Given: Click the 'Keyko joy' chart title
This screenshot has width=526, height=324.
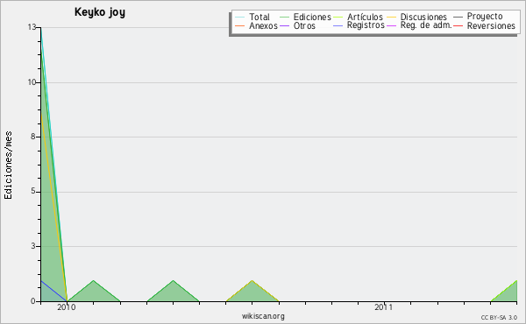Looking at the screenshot, I should tap(100, 12).
